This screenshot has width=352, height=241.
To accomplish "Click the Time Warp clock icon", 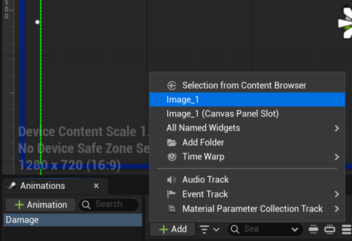I will coord(172,156).
